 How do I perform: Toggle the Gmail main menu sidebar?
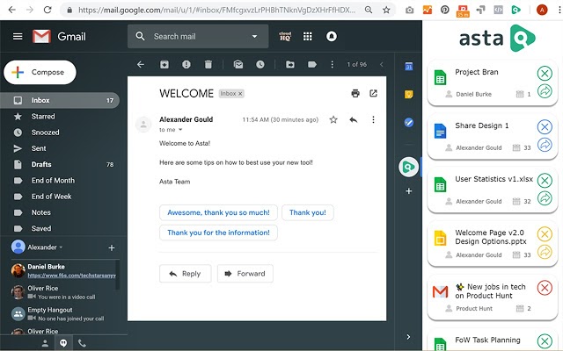18,37
